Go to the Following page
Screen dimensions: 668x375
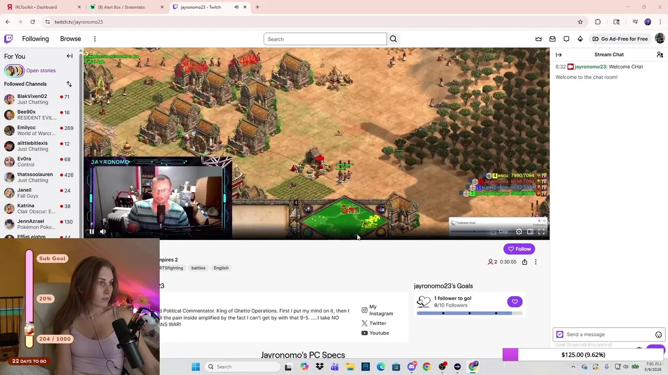click(35, 39)
